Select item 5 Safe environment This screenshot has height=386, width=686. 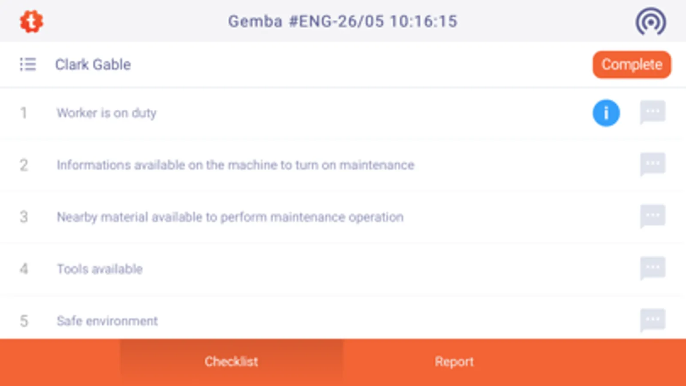coord(107,321)
